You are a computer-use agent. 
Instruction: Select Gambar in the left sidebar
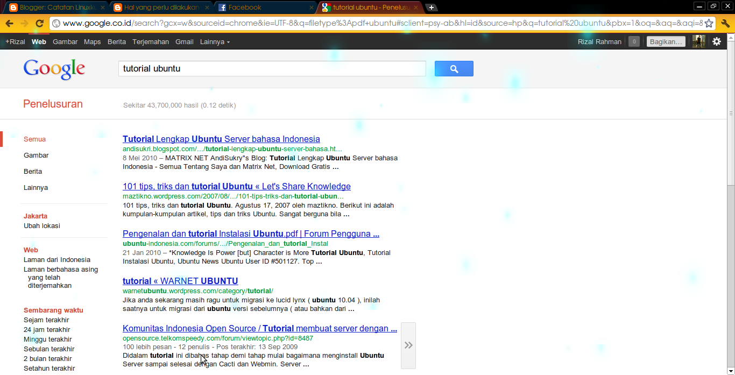(36, 155)
